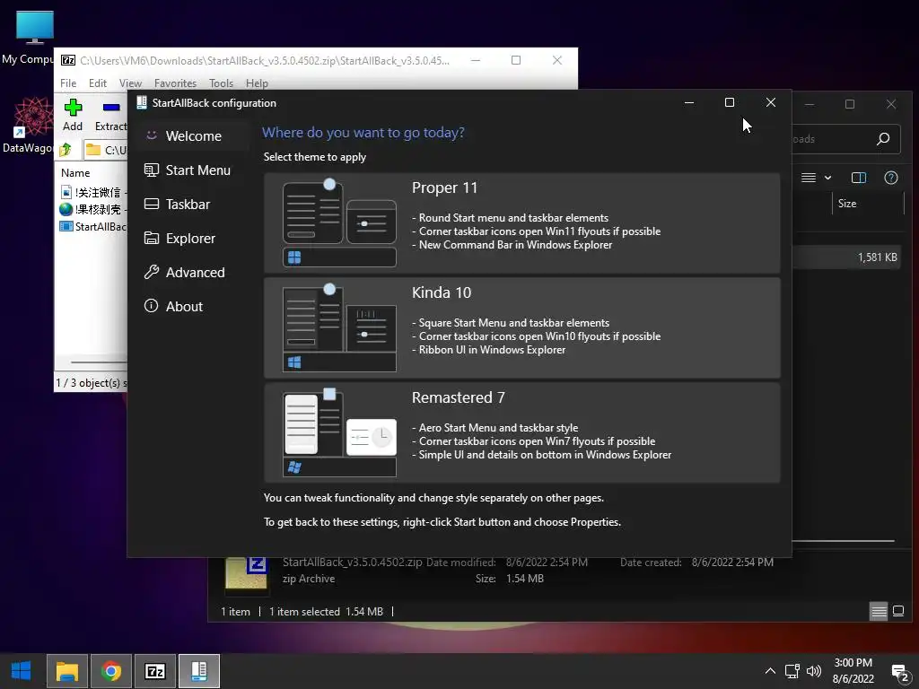Click the help icon in File Explorer

pyautogui.click(x=891, y=178)
